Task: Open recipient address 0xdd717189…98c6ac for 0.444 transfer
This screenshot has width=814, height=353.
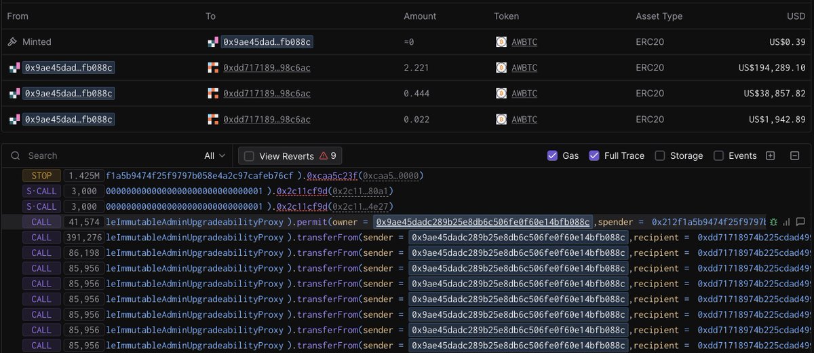Action: (267, 94)
